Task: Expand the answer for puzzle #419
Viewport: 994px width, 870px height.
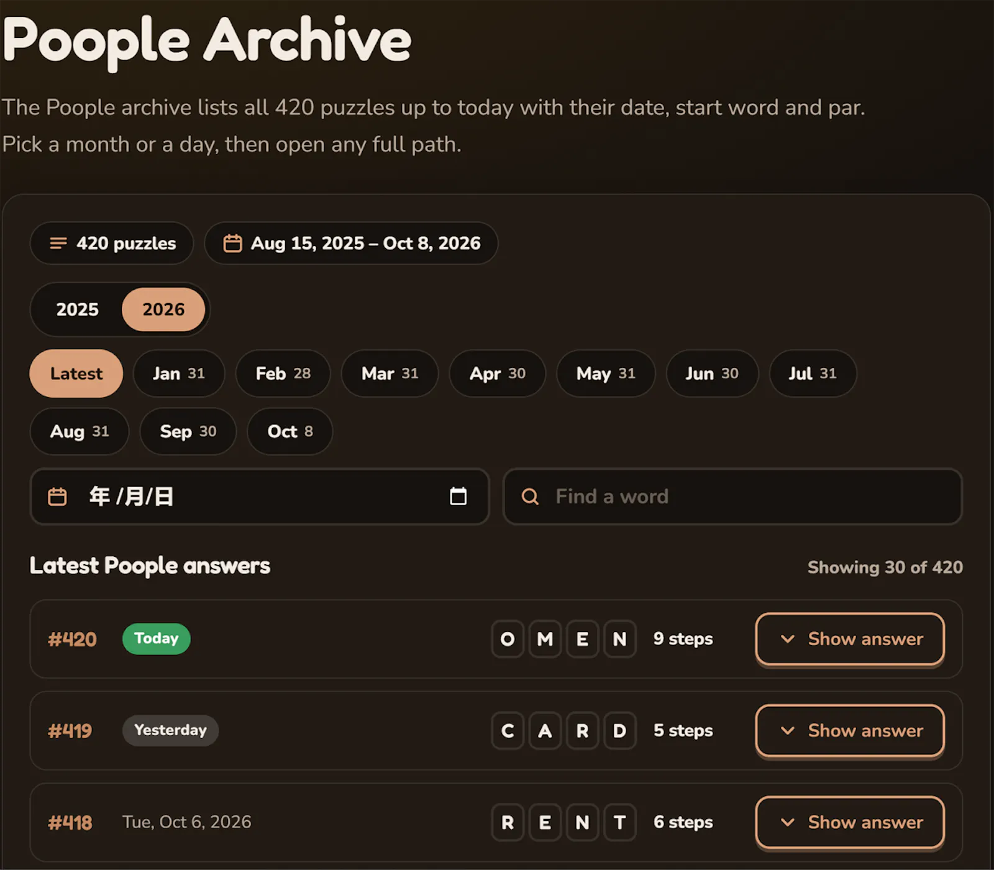Action: point(850,731)
